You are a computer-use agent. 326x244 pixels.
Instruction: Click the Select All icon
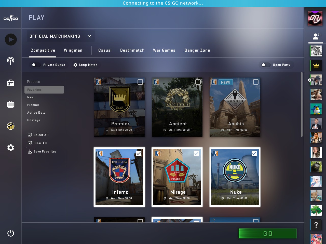point(30,135)
